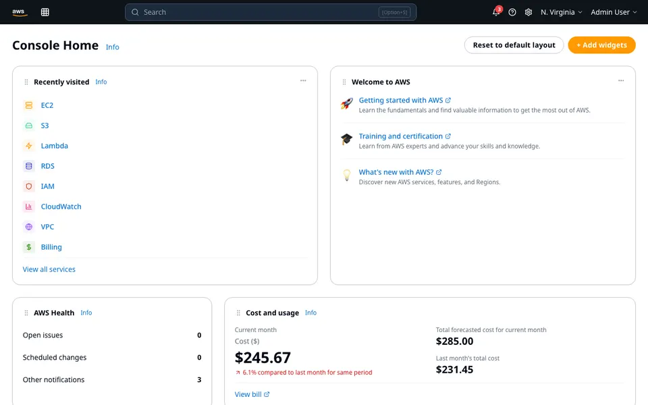Open the Lambda service link
The image size is (648, 405).
(55, 146)
